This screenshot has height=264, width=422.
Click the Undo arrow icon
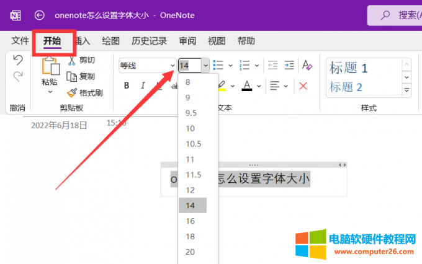point(18,60)
